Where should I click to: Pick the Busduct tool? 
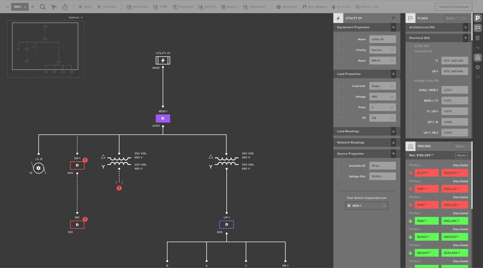(229, 7)
